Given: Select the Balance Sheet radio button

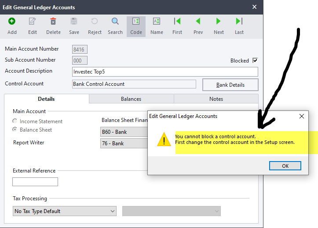Looking at the screenshot, I should pyautogui.click(x=15, y=129).
